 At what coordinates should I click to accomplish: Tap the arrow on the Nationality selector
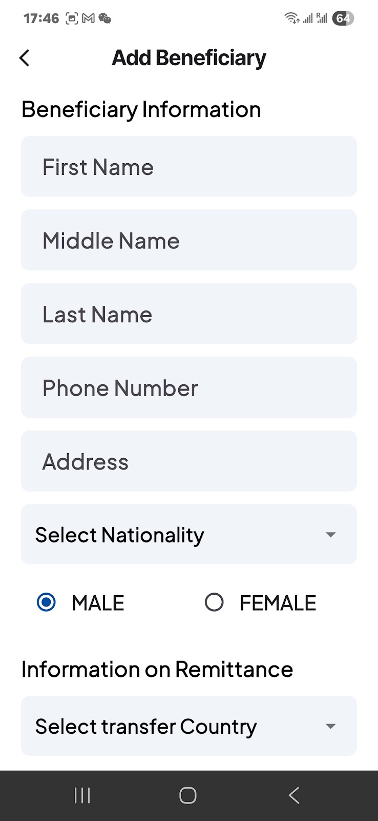click(x=331, y=535)
